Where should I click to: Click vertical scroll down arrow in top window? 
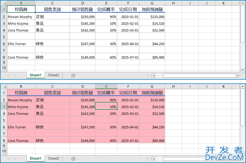click(243, 70)
